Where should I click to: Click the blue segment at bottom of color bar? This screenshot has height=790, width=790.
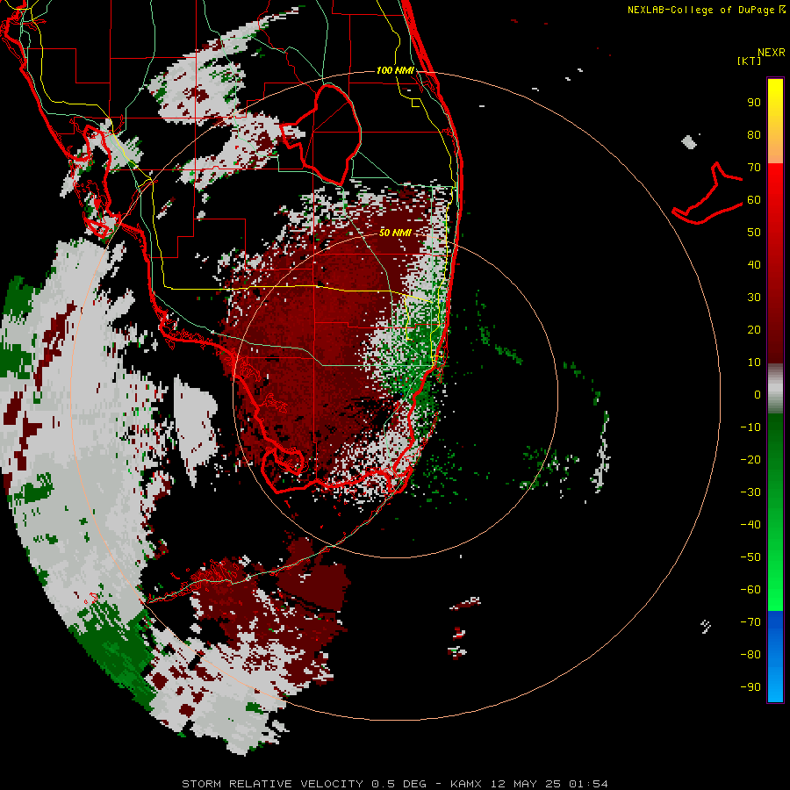775,656
